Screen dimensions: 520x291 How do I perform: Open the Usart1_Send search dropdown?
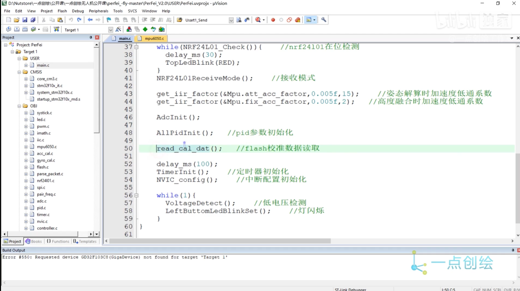point(231,20)
